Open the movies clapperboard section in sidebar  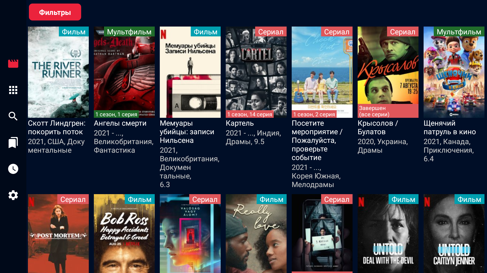tap(13, 63)
